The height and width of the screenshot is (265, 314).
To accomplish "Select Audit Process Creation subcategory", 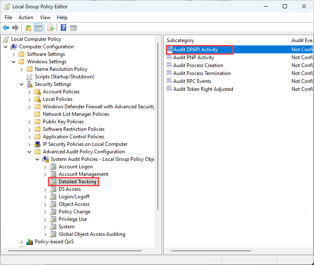I will coord(198,65).
